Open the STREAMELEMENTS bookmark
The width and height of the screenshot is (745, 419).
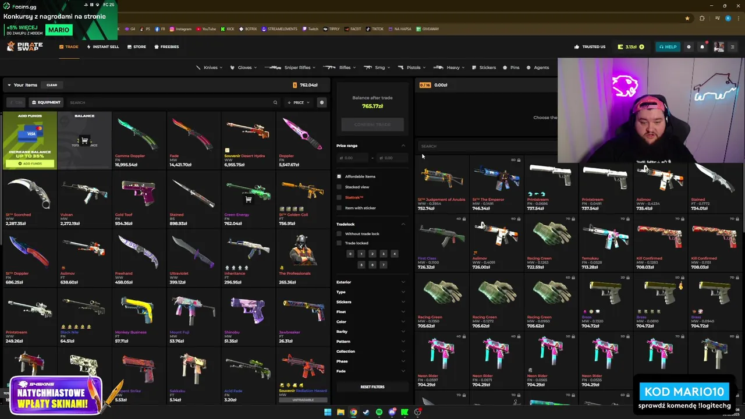279,29
